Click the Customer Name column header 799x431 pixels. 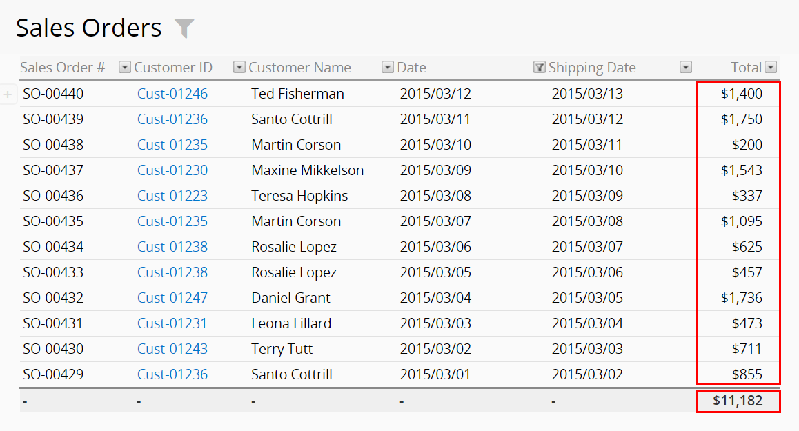[299, 68]
